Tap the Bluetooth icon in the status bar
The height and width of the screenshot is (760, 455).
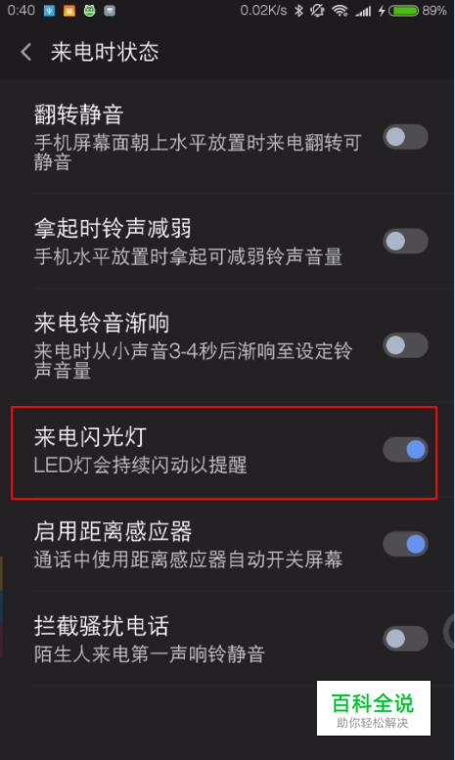coord(298,11)
